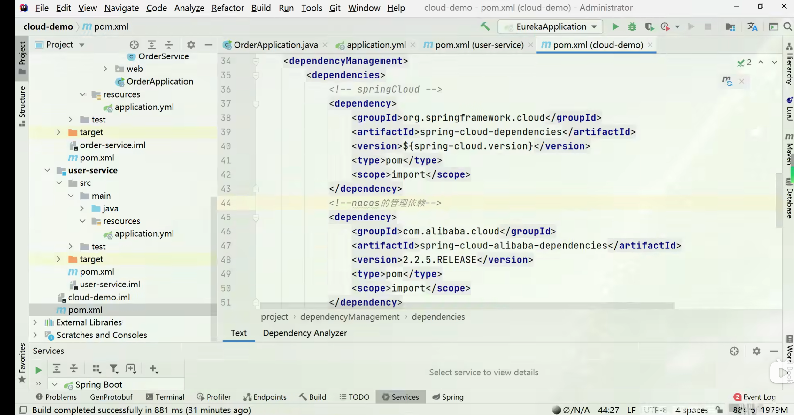This screenshot has height=415, width=794.
Task: Open EurekaApplication run configuration dropdown
Action: [550, 27]
